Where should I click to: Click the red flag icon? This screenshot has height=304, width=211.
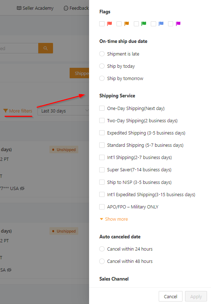110,24
